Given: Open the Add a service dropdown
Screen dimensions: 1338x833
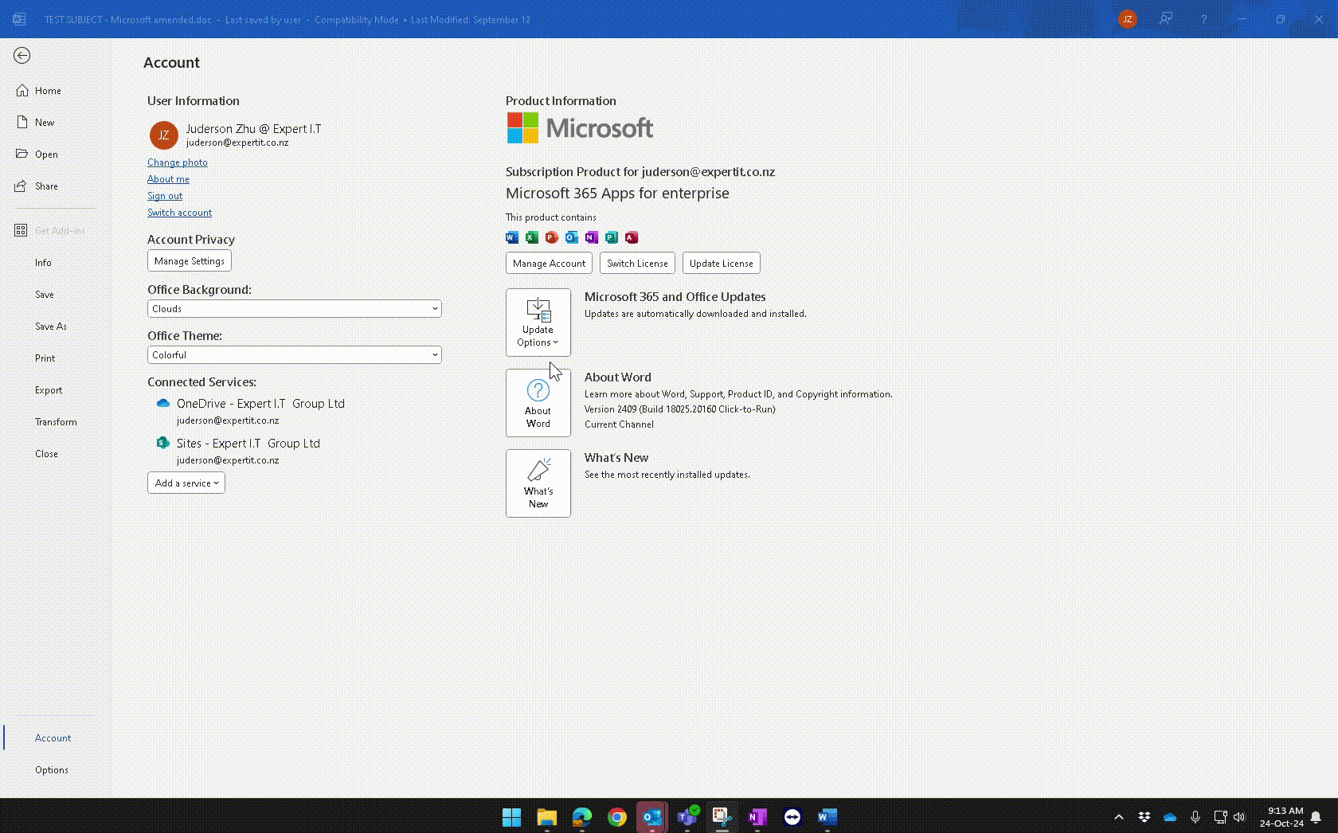Looking at the screenshot, I should (x=186, y=483).
